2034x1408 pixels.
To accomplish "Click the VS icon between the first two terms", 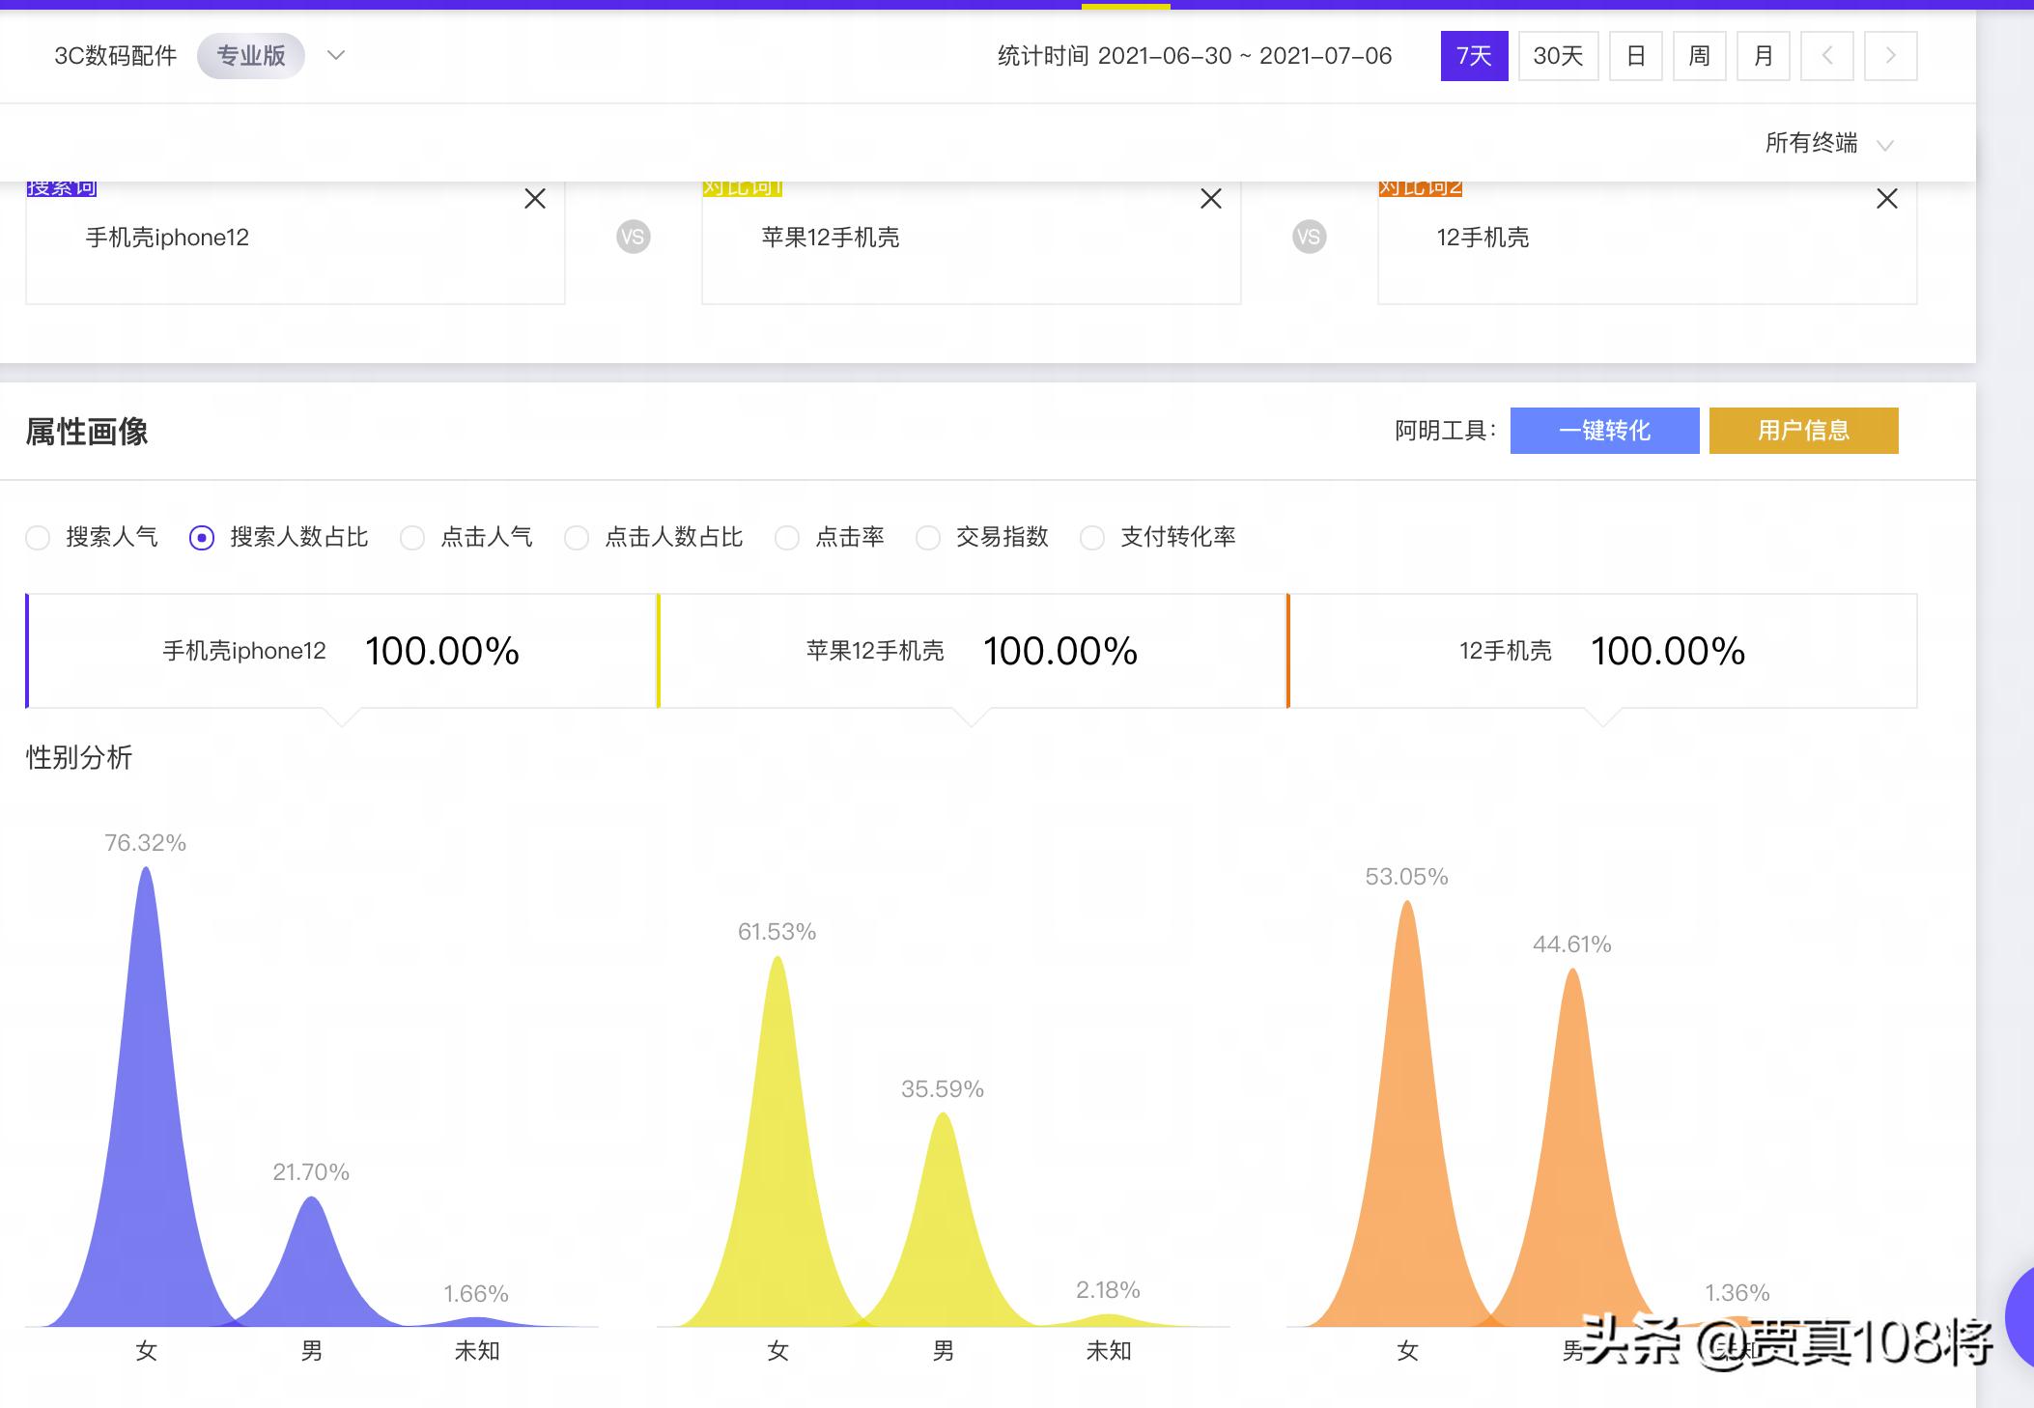I will pos(633,237).
